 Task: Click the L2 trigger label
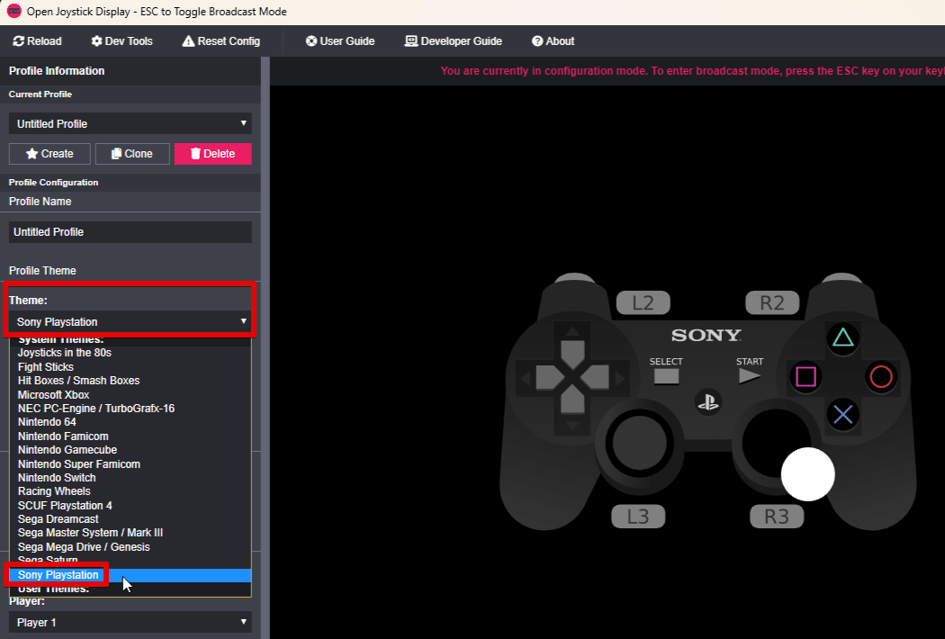pos(643,302)
